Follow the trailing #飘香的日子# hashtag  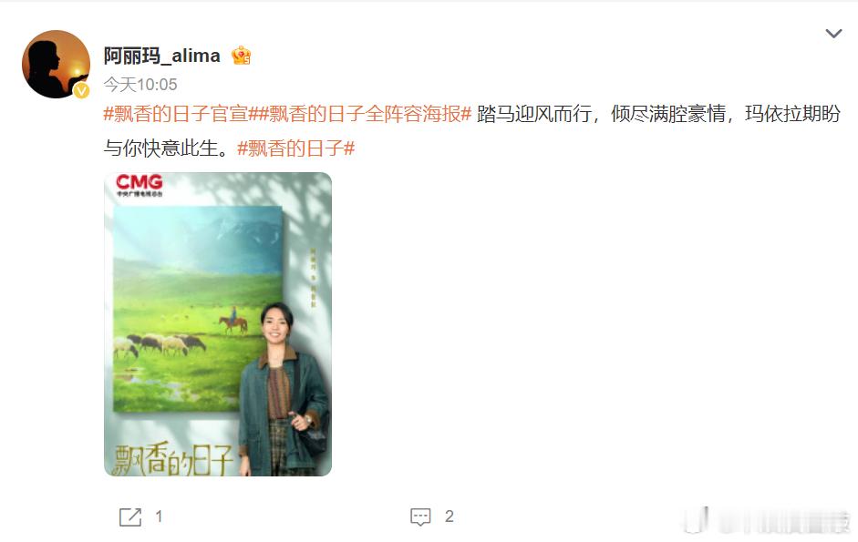pos(296,148)
